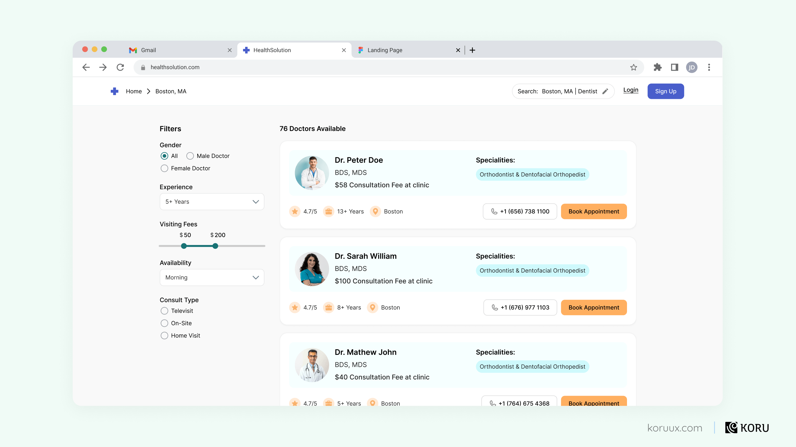Open the JD profile avatar menu

(x=692, y=67)
